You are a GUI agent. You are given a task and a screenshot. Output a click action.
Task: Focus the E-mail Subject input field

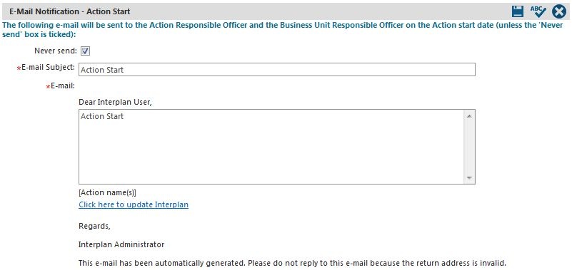click(x=277, y=70)
